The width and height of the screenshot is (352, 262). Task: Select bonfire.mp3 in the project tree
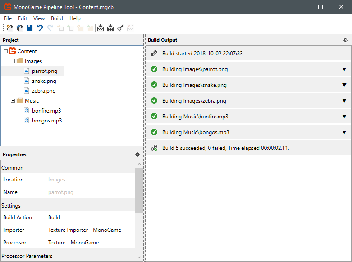coord(46,111)
